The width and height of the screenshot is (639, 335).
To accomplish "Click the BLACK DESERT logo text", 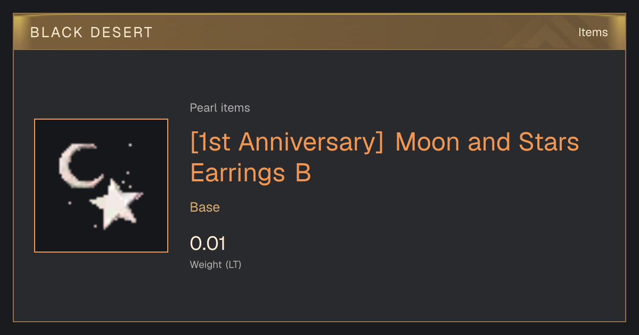I will tap(92, 32).
